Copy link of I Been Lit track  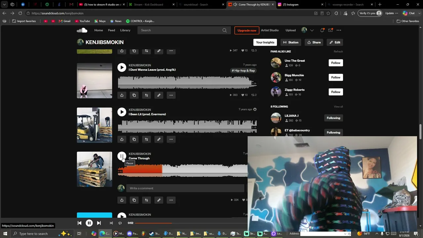point(134,139)
